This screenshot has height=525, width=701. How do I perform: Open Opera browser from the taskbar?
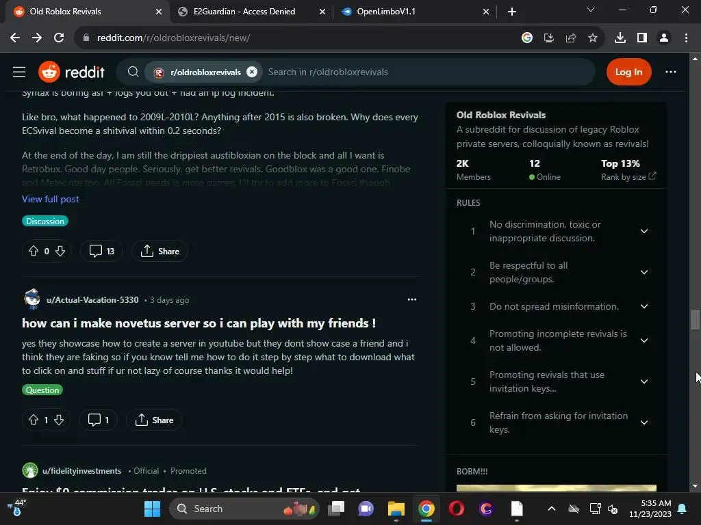point(457,509)
